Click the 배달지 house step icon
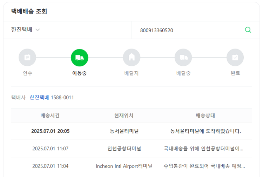Image resolution: width=263 pixels, height=177 pixels. pyautogui.click(x=131, y=58)
